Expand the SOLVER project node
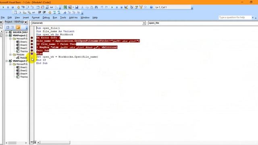Screen dimensions: 258x145 point(6,32)
